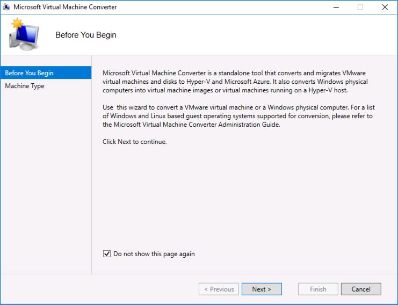Click the Microsoft Virtual Machine Converter title text
Image resolution: width=398 pixels, height=305 pixels.
click(65, 7)
